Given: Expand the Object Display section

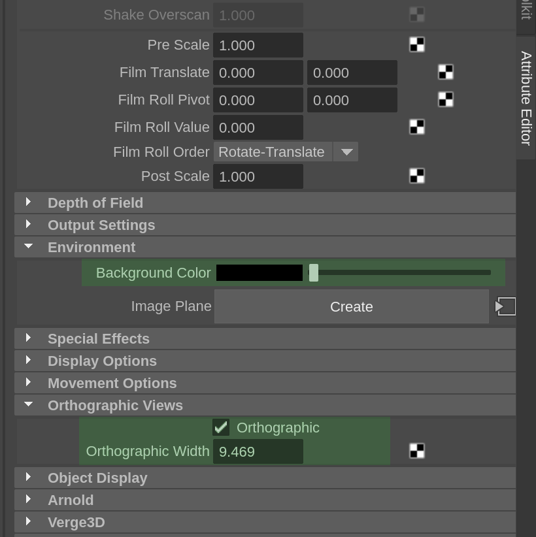Looking at the screenshot, I should point(265,478).
